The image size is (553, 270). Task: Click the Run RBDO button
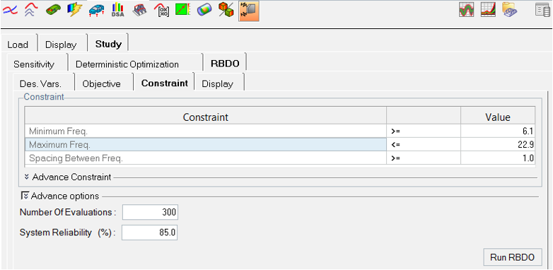513,257
